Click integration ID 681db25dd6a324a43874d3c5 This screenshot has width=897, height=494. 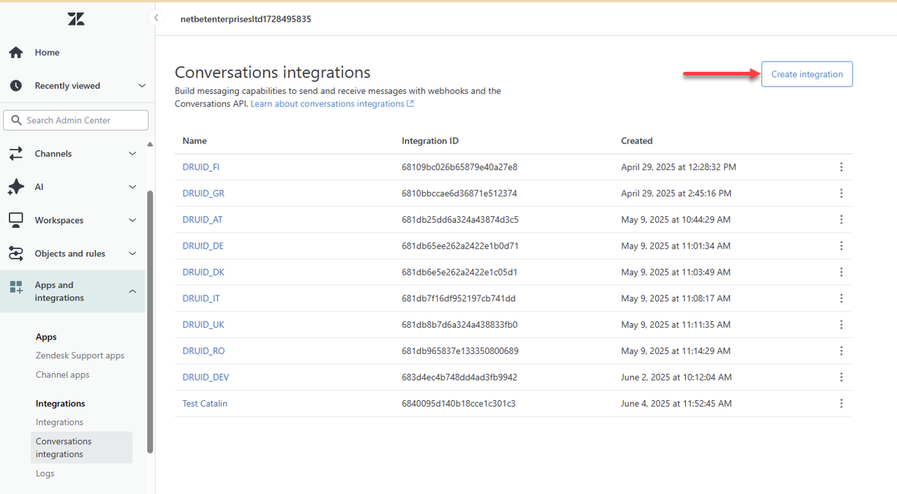click(460, 220)
